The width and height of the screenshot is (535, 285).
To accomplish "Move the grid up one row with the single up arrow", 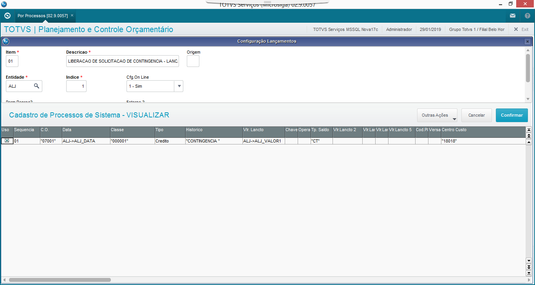I will coord(529,142).
